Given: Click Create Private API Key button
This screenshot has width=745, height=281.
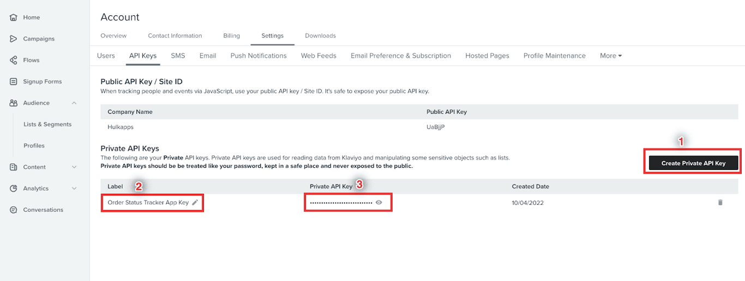Looking at the screenshot, I should [693, 163].
